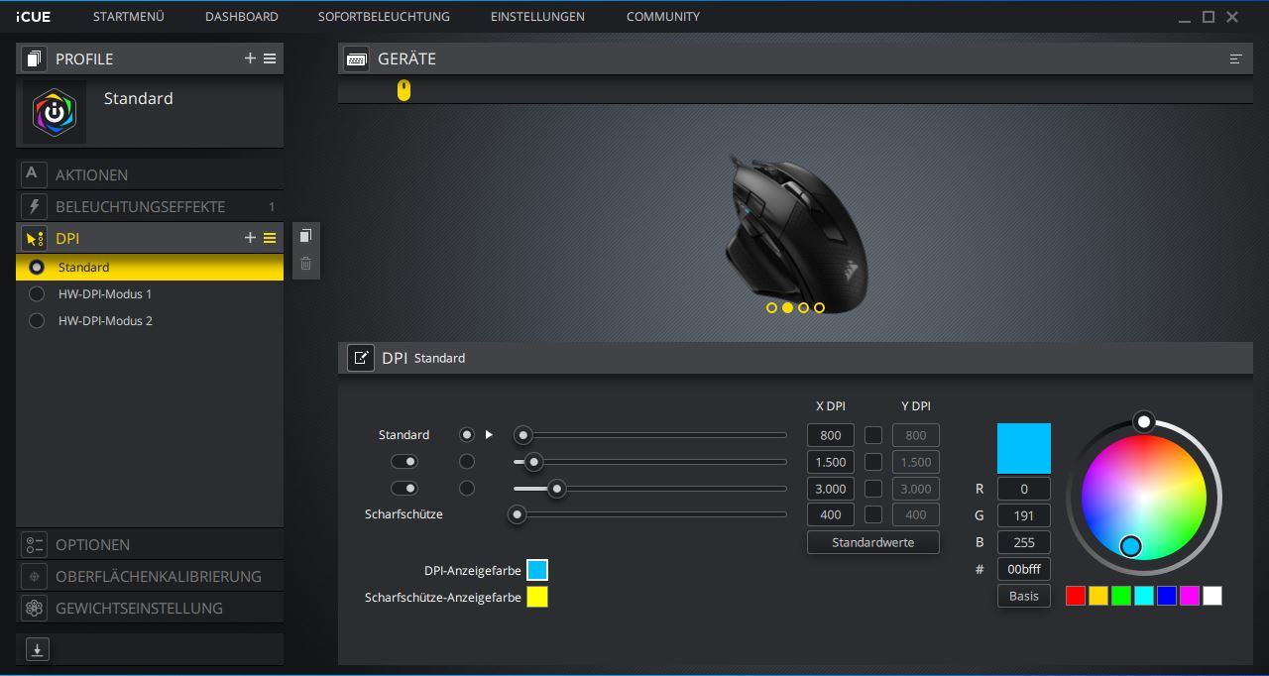Click the filled second DPI indicator dot
Screen dimensions: 1269x676
point(787,307)
